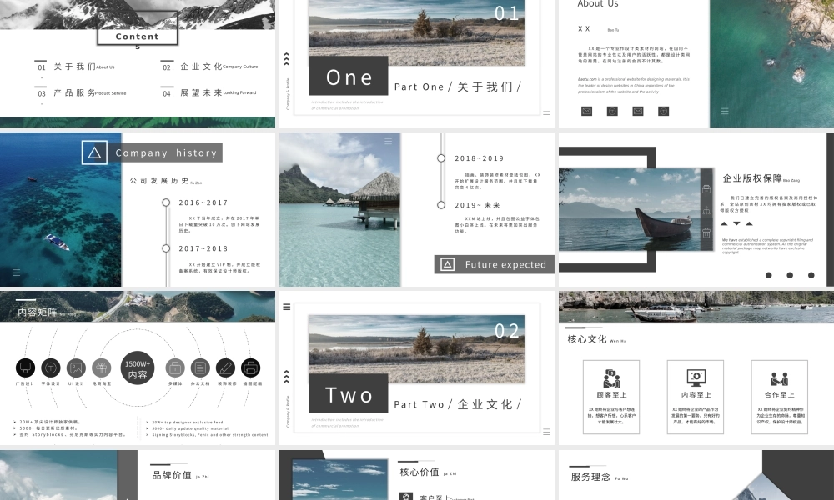
Task: Click the downward triangle under 企业版权保障 text
Action: tap(736, 223)
